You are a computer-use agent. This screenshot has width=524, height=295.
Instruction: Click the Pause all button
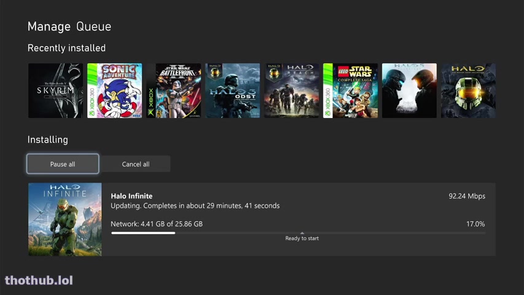[63, 164]
